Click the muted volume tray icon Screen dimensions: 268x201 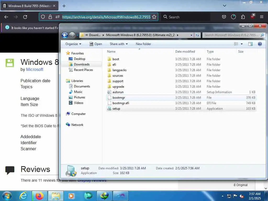coord(242,196)
